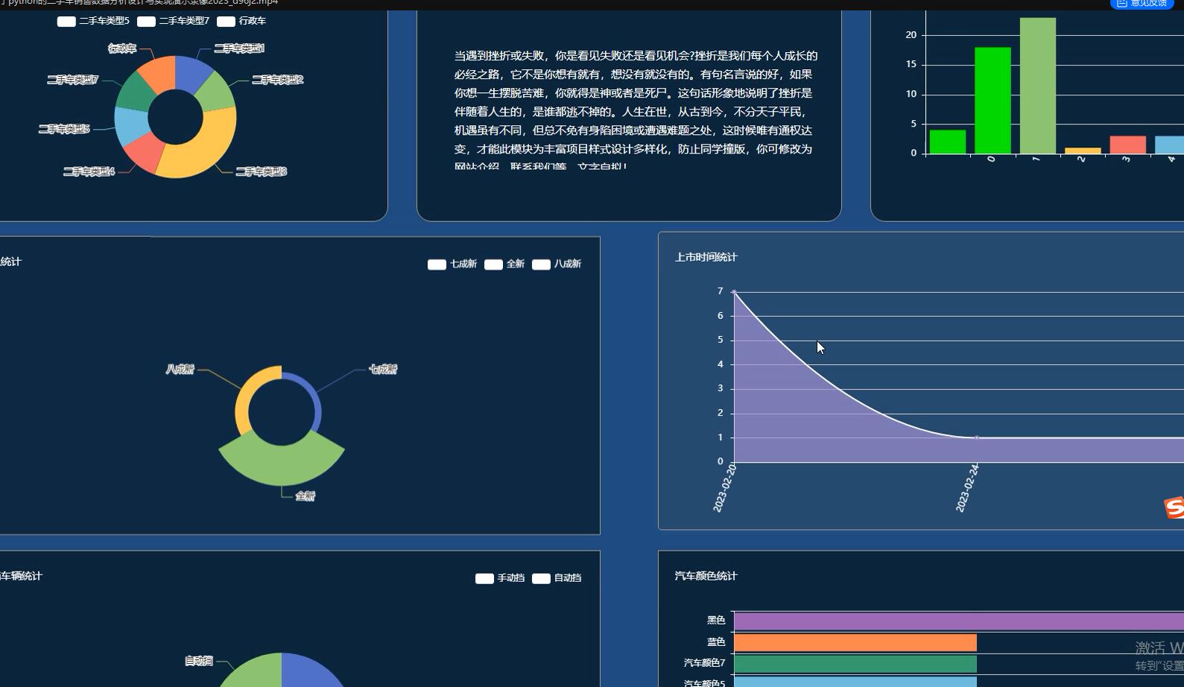1184x687 pixels.
Task: Click the green 汽车颜色7 bar
Action: coord(855,664)
